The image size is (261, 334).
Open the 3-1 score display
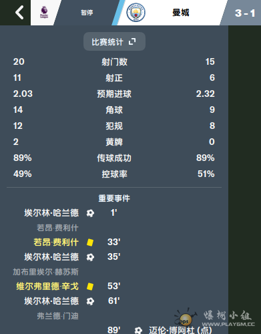pyautogui.click(x=245, y=13)
